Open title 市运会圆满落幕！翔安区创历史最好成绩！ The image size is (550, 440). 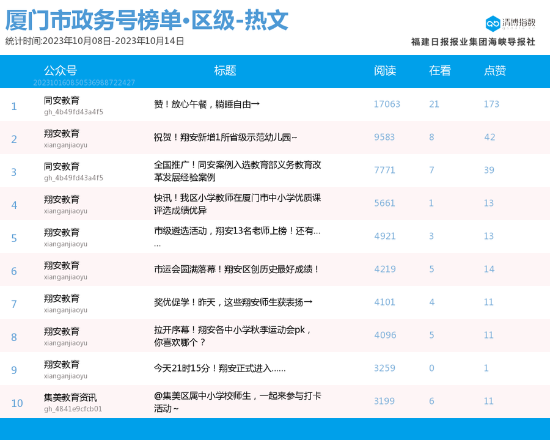(237, 269)
